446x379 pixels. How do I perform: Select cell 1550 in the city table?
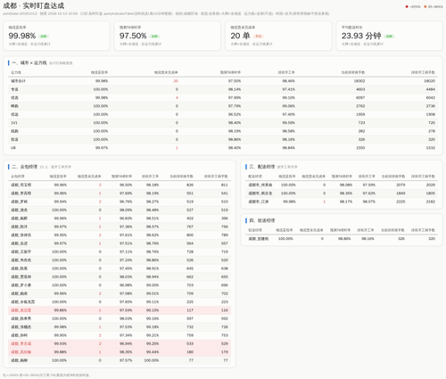pyautogui.click(x=360, y=148)
